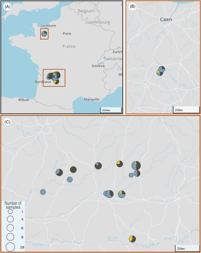Click the (A) panel label
The image size is (201, 253).
tap(7, 7)
